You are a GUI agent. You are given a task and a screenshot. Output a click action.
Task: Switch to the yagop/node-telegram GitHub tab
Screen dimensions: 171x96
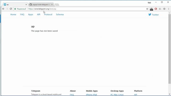pyautogui.click(x=41, y=5)
